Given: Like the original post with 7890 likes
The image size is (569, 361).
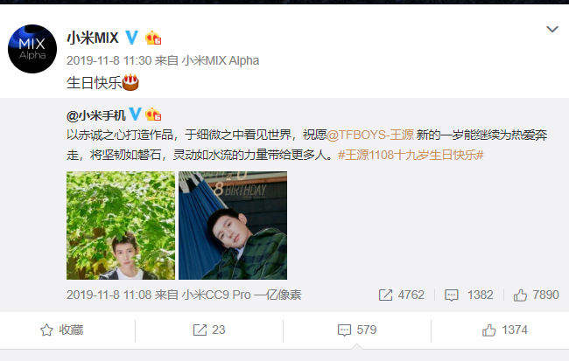Looking at the screenshot, I should (x=536, y=295).
